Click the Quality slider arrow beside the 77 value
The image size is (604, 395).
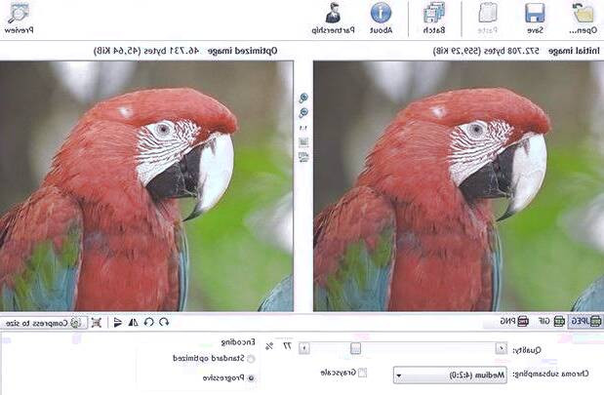[x=303, y=349]
